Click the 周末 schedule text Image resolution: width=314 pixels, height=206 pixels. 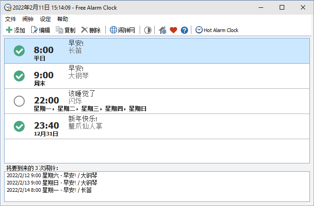39,83
